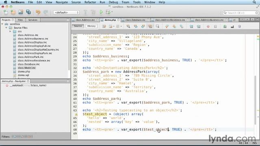Click the Redo toolbar icon
Viewport: 260px width, 146px height.
click(x=45, y=12)
